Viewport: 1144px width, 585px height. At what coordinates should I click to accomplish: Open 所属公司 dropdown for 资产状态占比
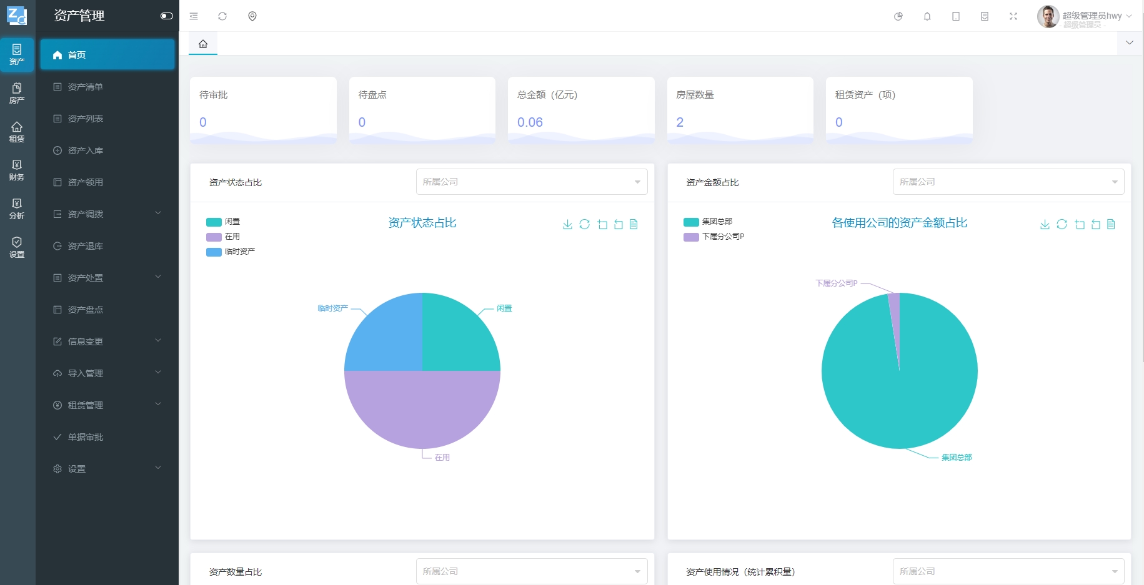click(x=531, y=182)
